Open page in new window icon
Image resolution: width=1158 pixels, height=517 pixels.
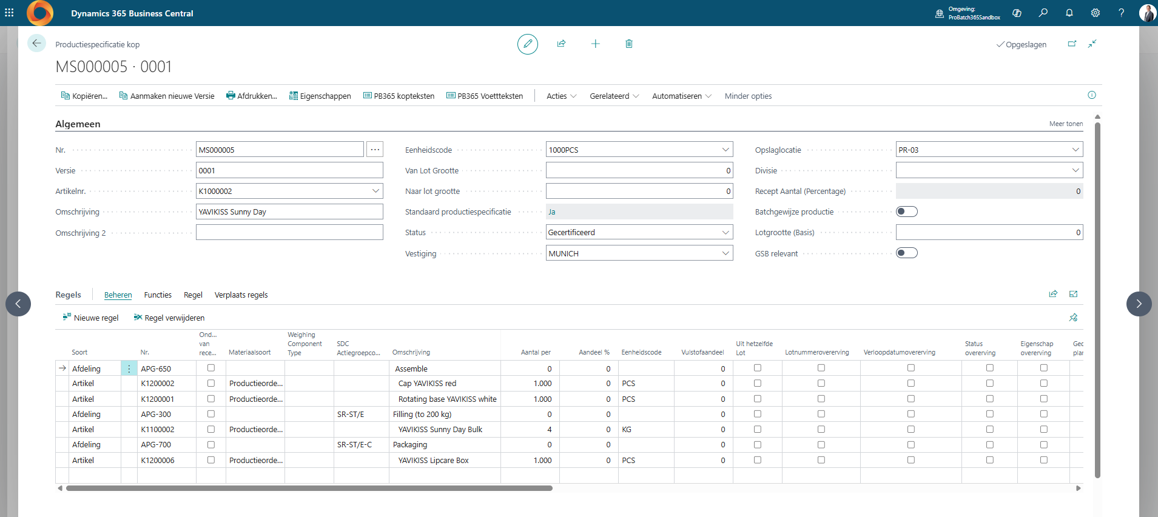point(1072,44)
